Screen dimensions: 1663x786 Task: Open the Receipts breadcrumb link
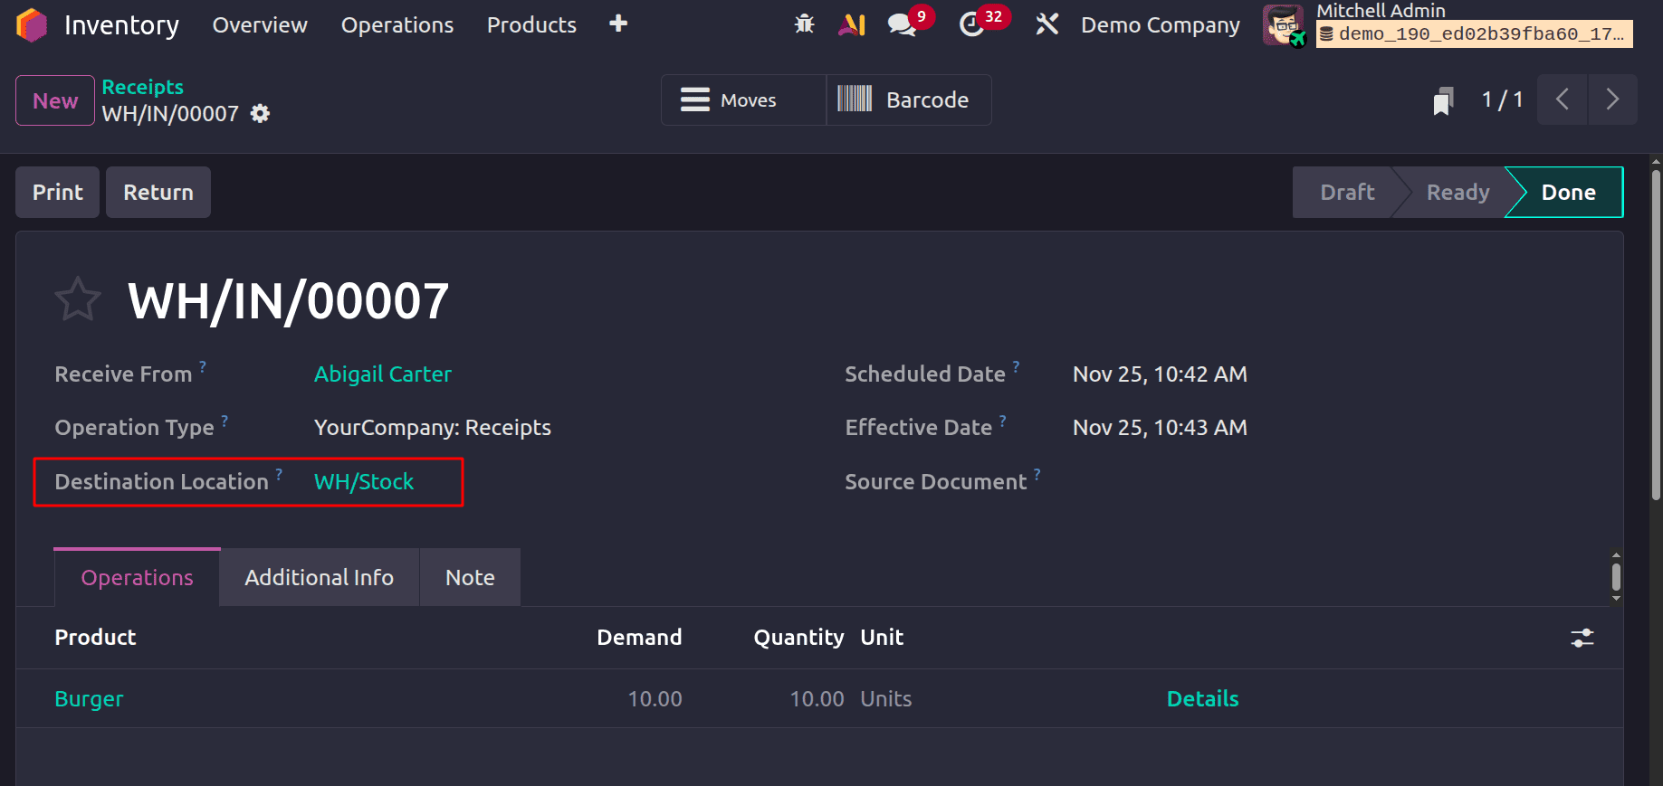click(x=143, y=87)
